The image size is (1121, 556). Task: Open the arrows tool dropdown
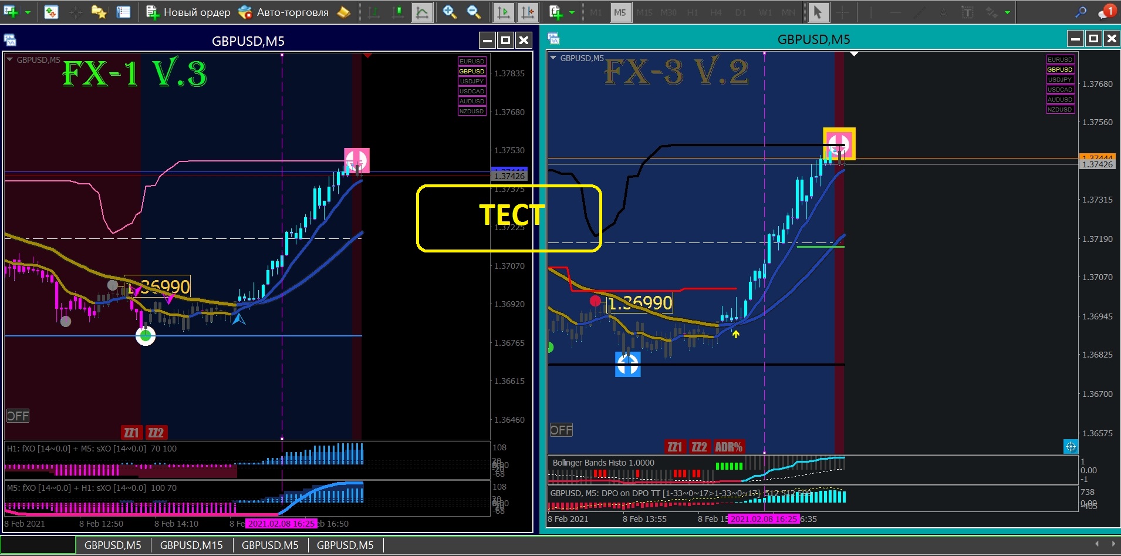coord(1007,12)
